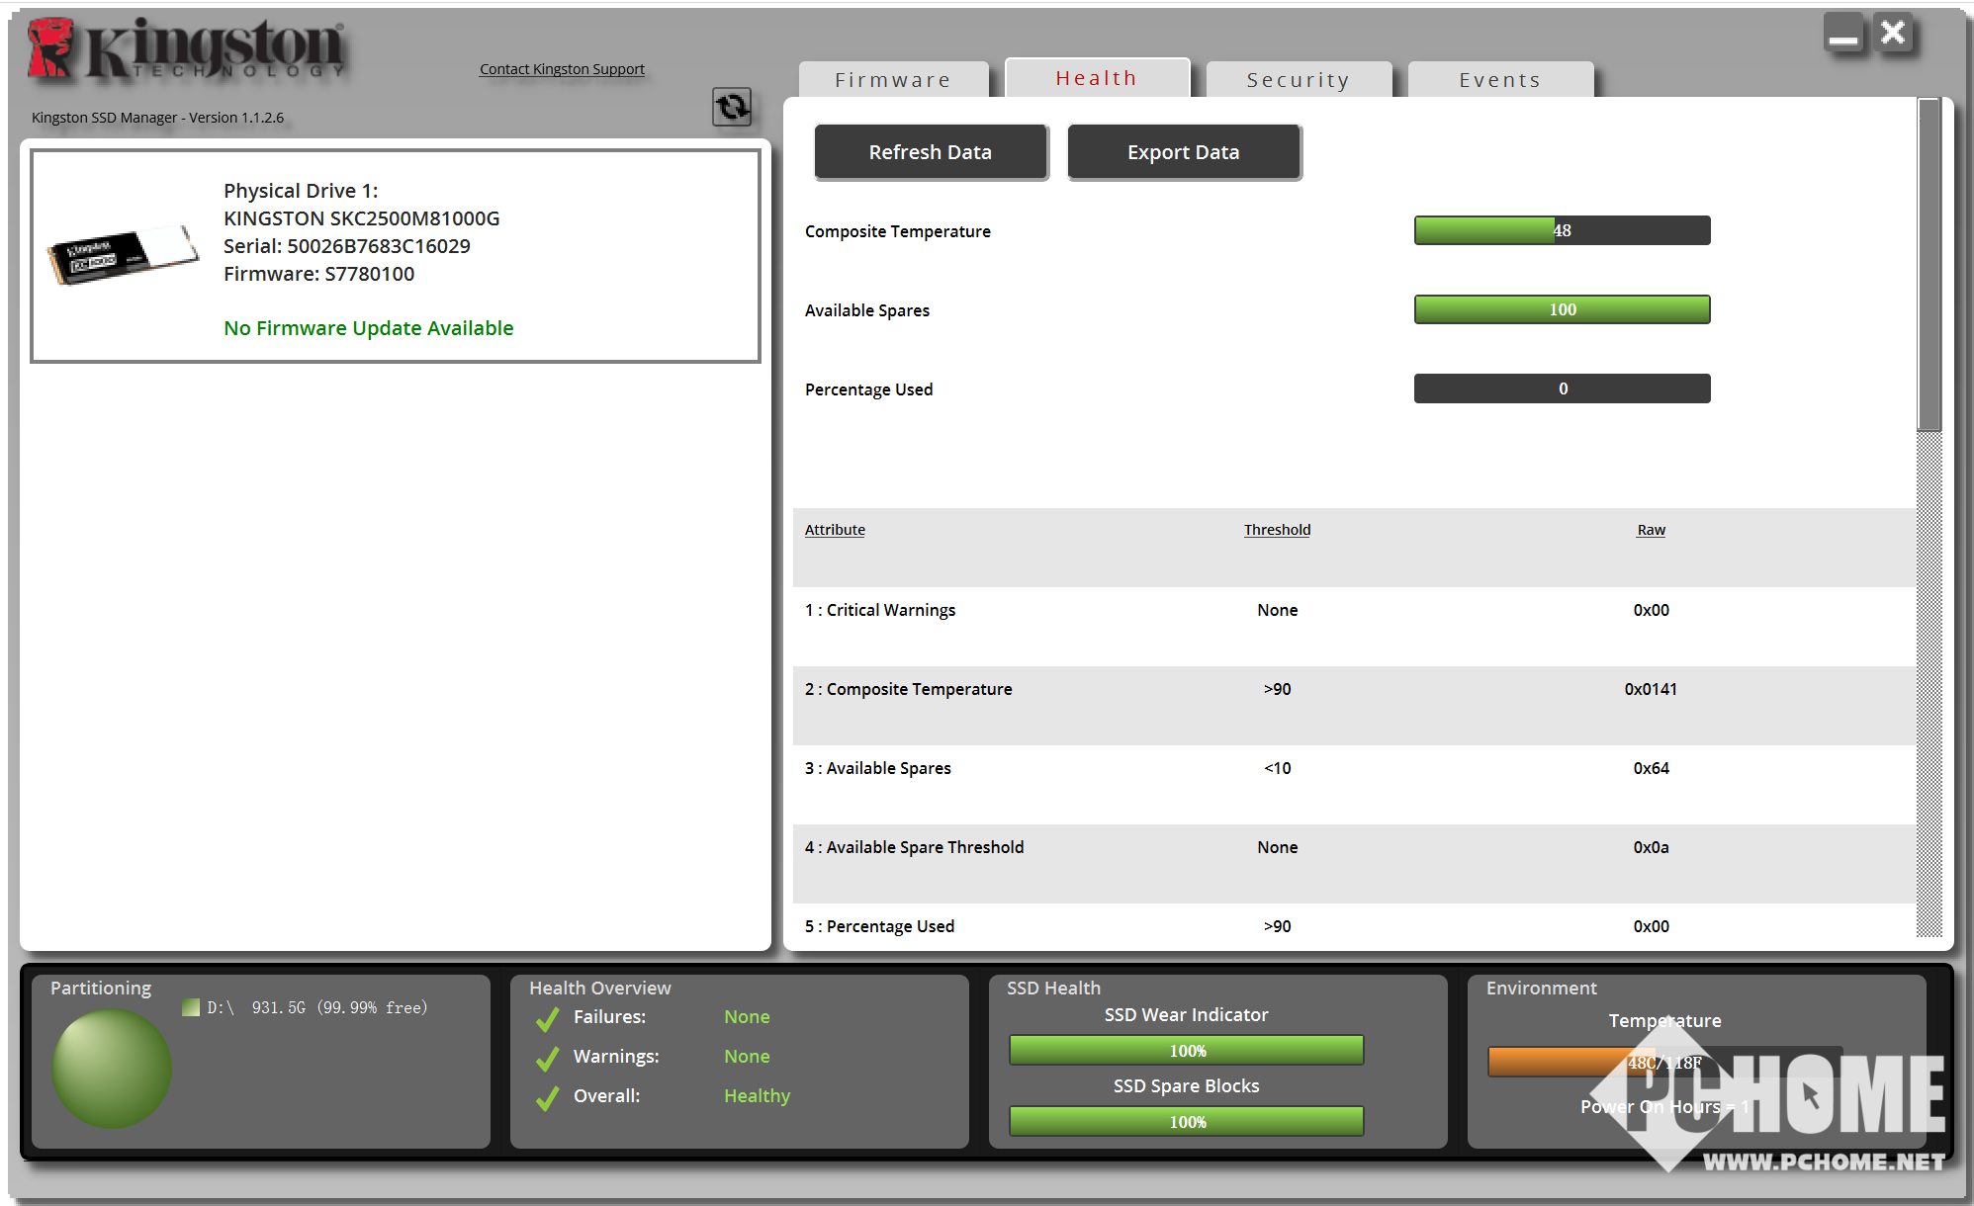This screenshot has width=1974, height=1206.
Task: Click the Available Spares bar
Action: click(1562, 309)
